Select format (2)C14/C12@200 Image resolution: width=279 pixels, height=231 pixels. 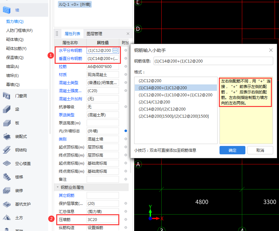(x=176, y=102)
